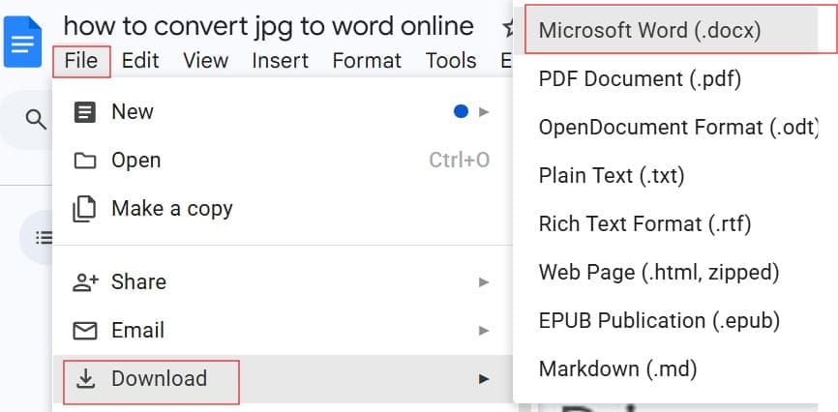838x412 pixels.
Task: Open the Format menu
Action: (x=367, y=61)
